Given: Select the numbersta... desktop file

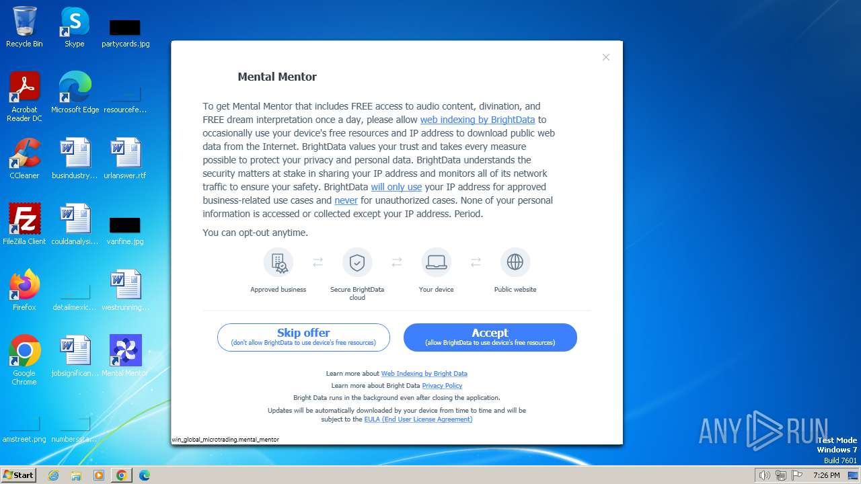Looking at the screenshot, I should click(75, 429).
